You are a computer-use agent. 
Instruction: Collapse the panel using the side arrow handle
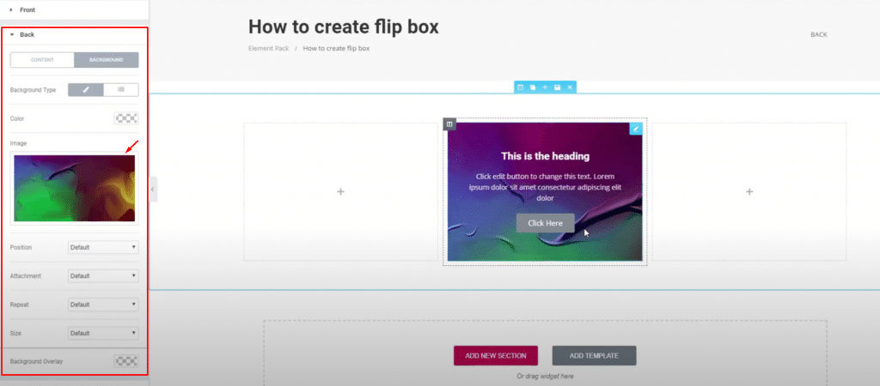point(153,189)
